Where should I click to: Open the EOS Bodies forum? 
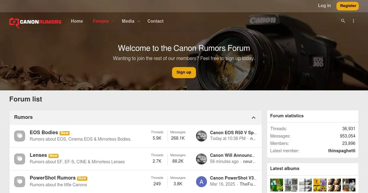(44, 132)
